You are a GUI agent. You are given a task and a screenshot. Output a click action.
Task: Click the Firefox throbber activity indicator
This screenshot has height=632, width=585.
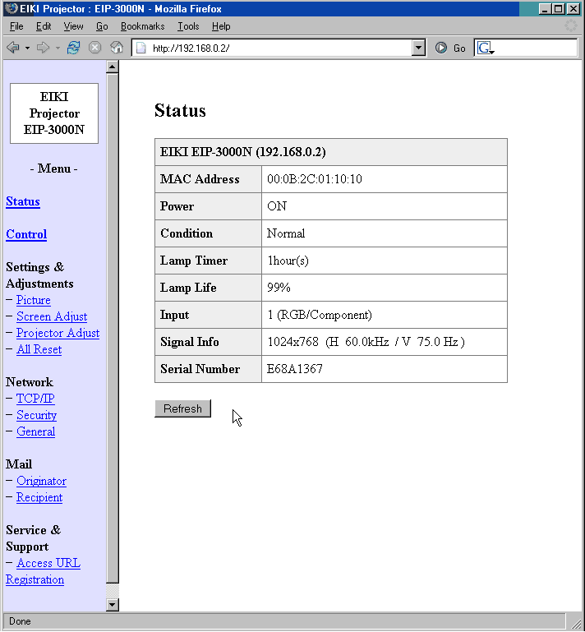570,25
